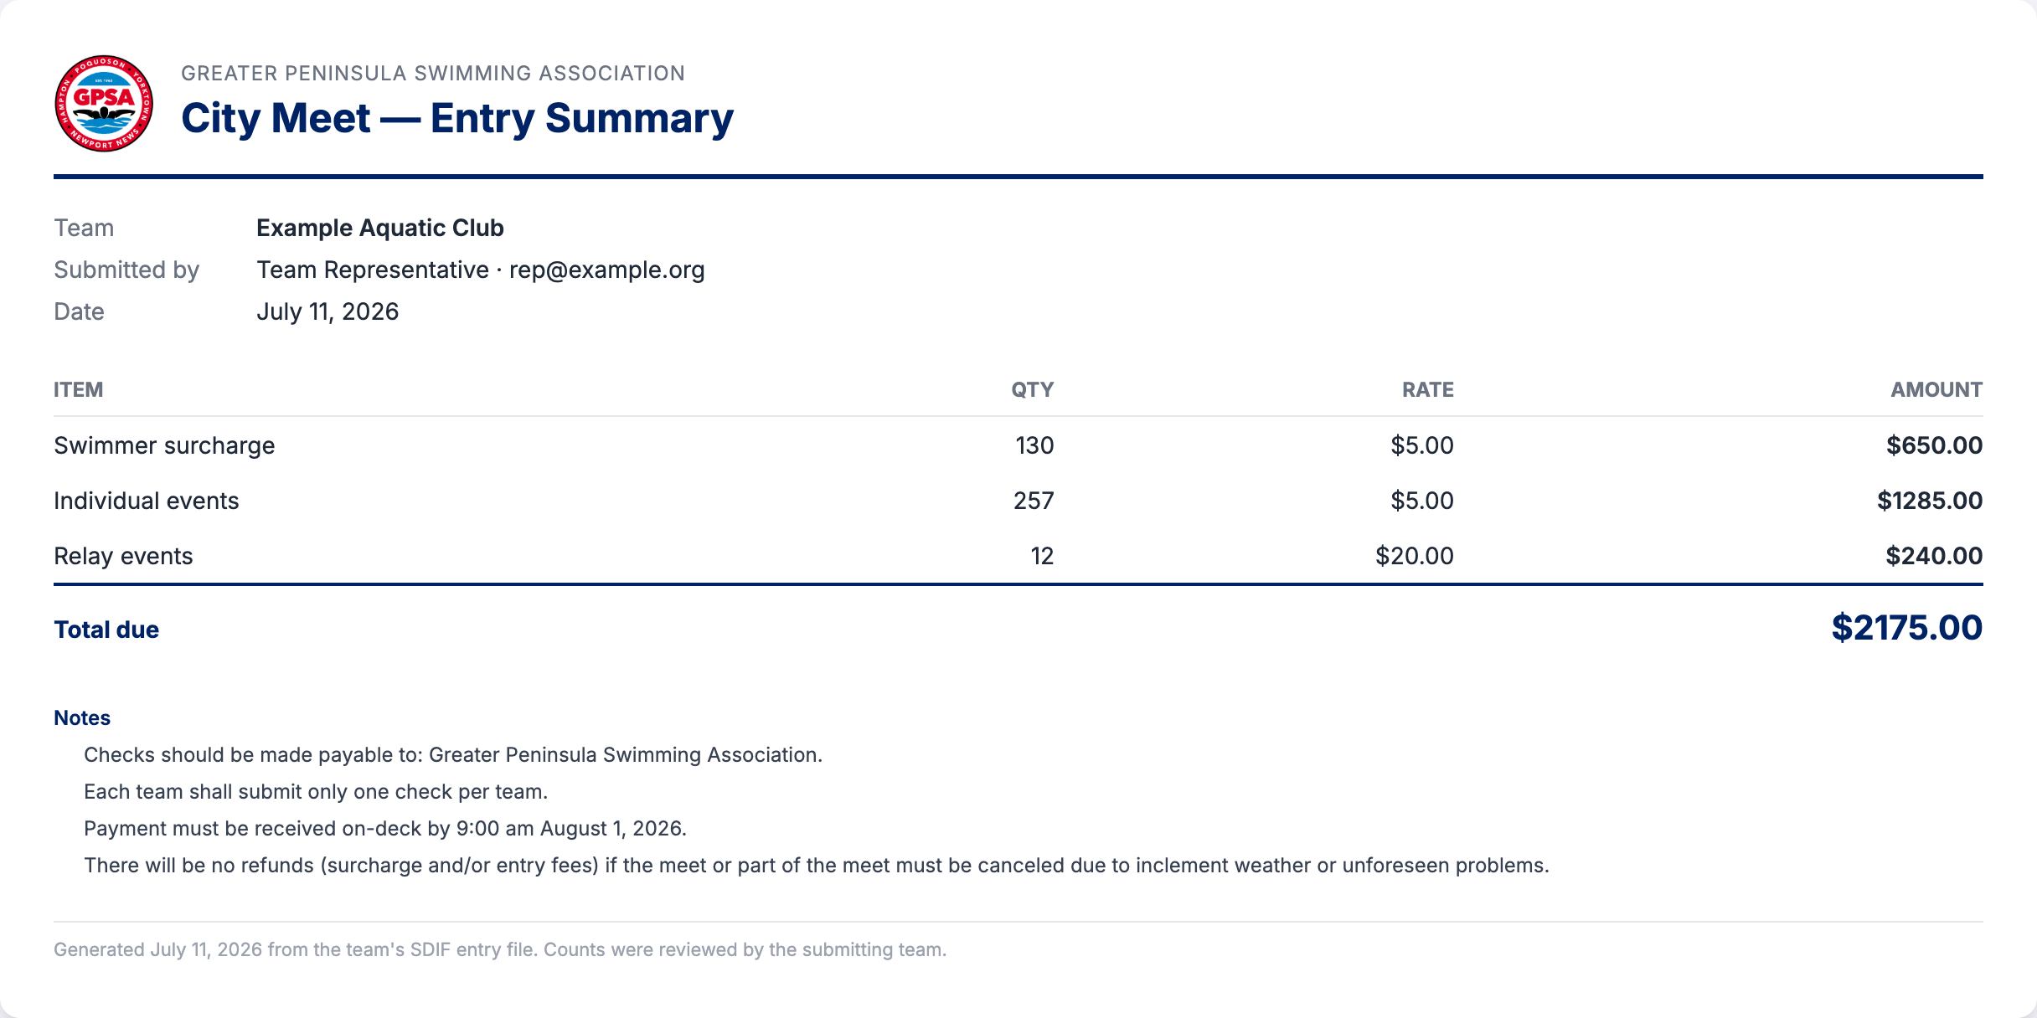Click the $2175.00 total due amount
The height and width of the screenshot is (1018, 2037).
(1907, 628)
